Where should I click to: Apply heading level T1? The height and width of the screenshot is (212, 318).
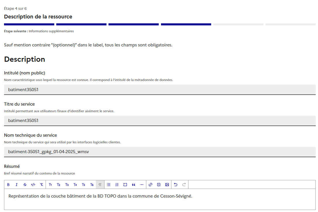tap(50, 185)
